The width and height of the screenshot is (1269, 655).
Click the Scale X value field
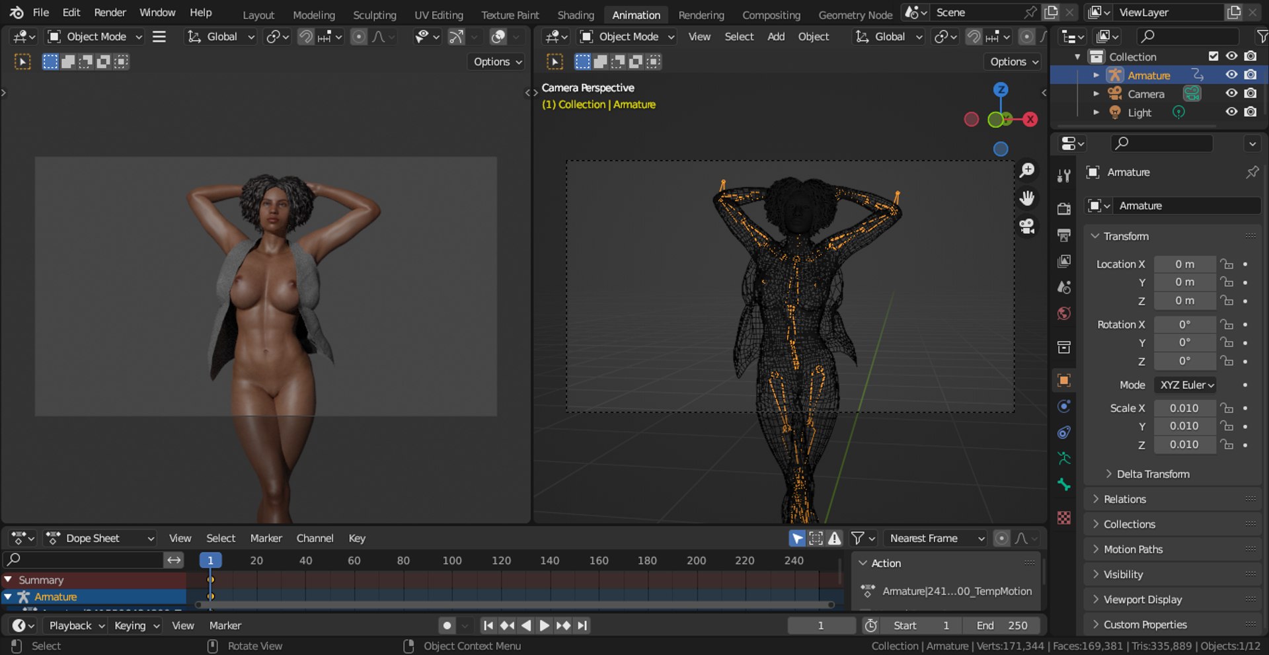pyautogui.click(x=1184, y=408)
